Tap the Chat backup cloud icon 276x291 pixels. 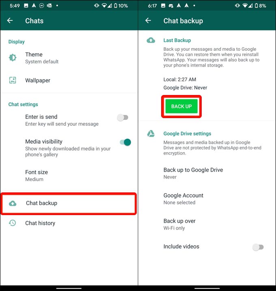coord(13,203)
